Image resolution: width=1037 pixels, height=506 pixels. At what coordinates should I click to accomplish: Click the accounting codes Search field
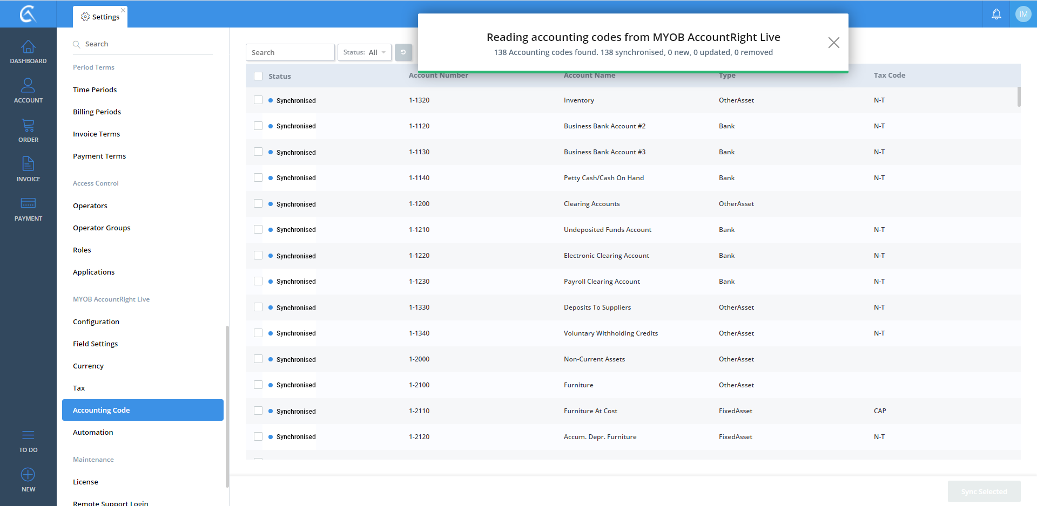click(x=290, y=52)
